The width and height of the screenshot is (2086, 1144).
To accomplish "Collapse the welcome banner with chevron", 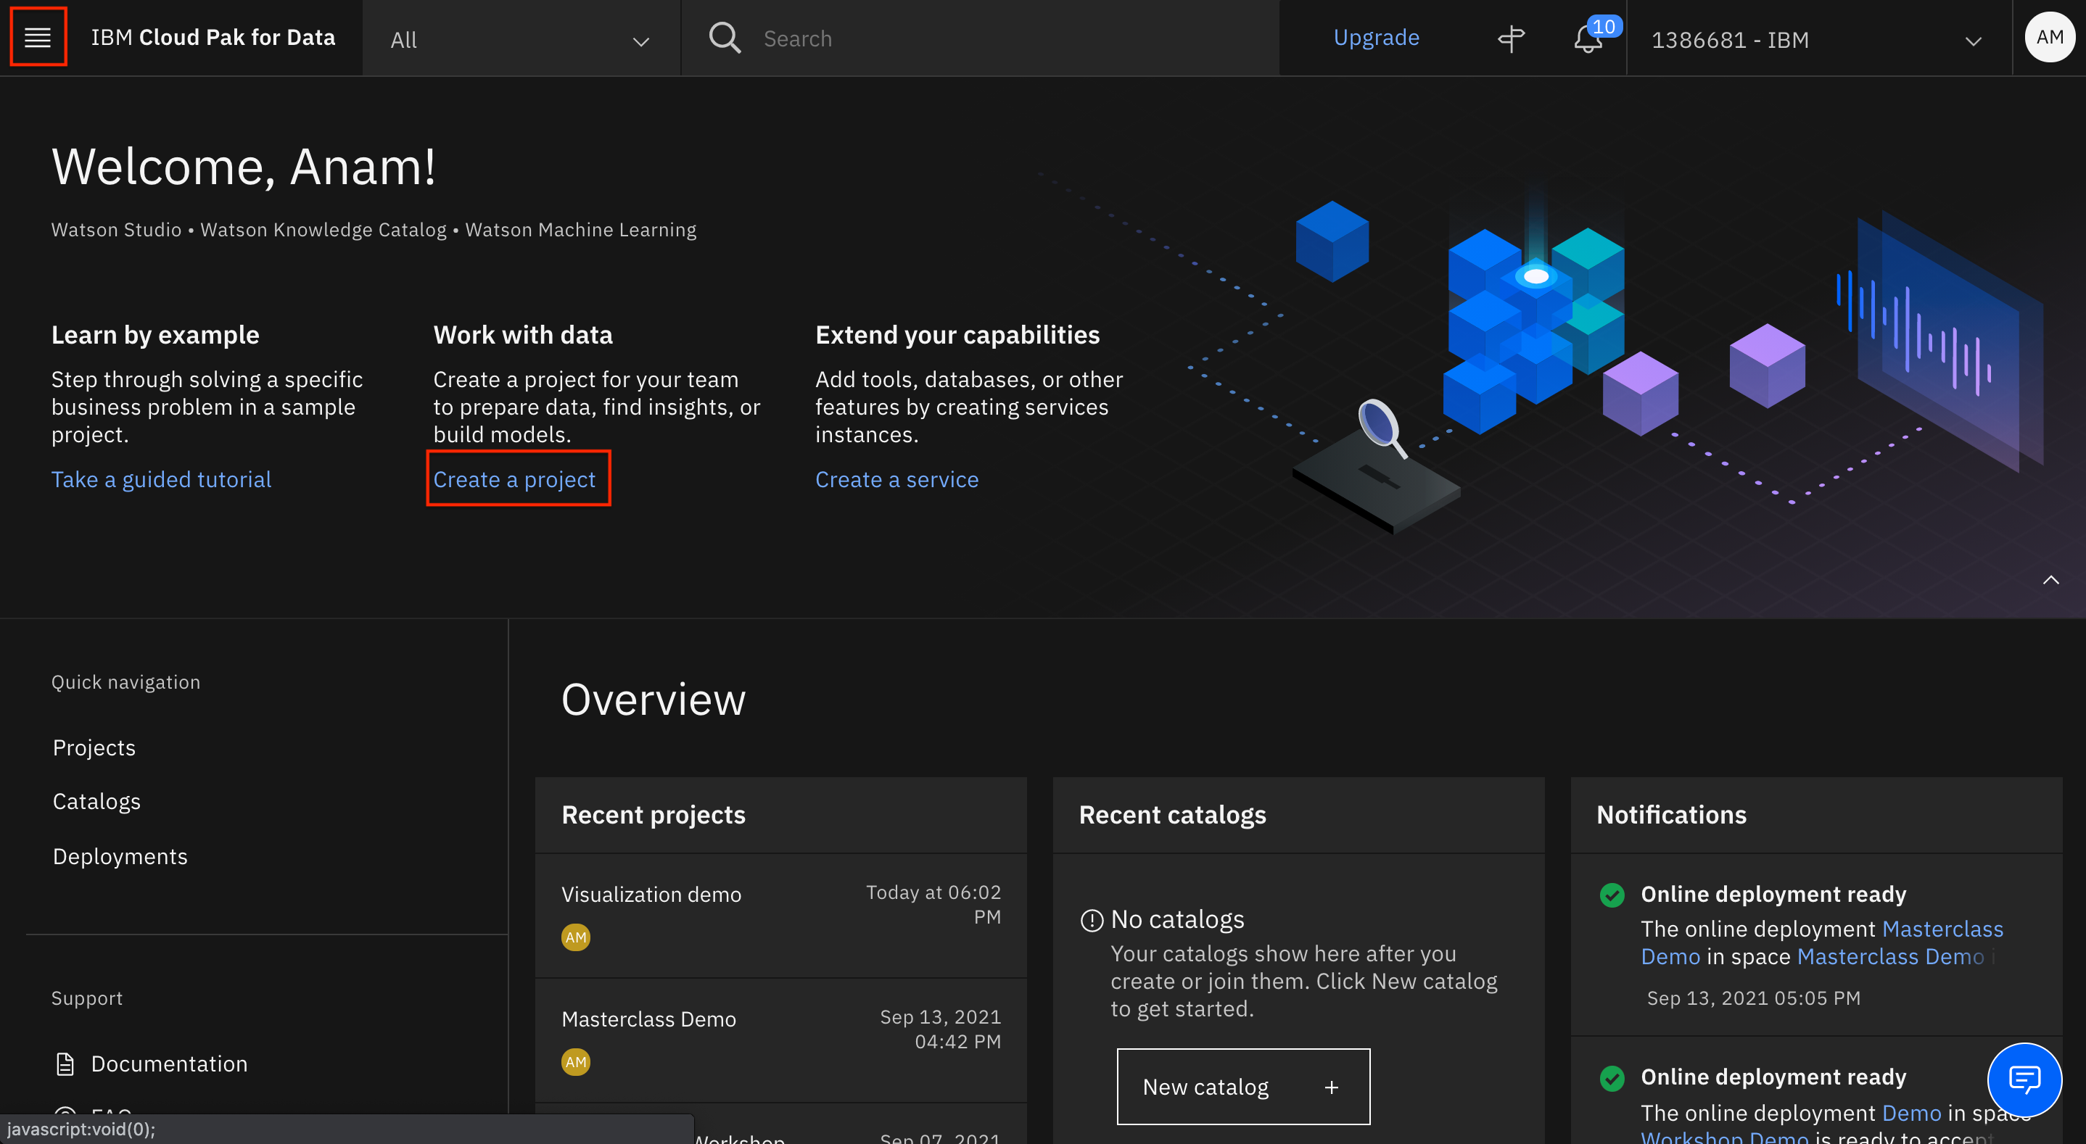I will (x=2050, y=580).
